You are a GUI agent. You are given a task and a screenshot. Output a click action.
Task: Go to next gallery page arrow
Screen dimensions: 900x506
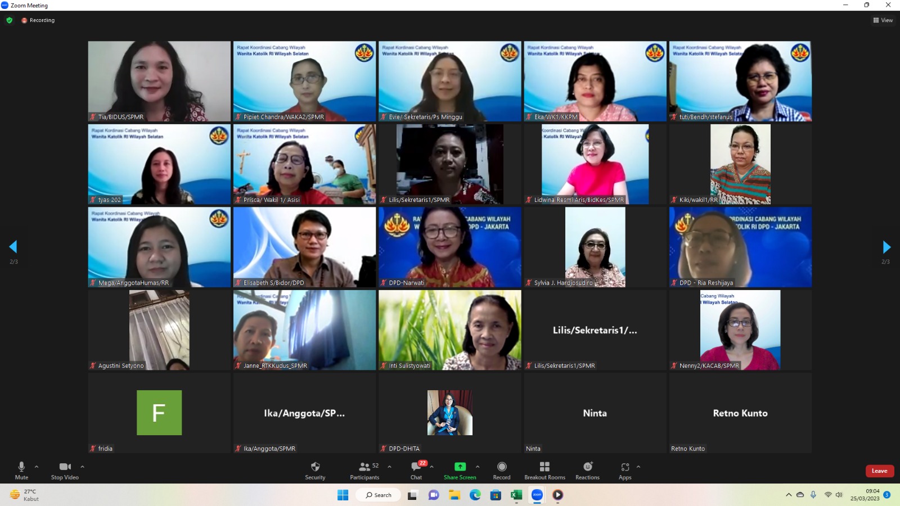(886, 247)
